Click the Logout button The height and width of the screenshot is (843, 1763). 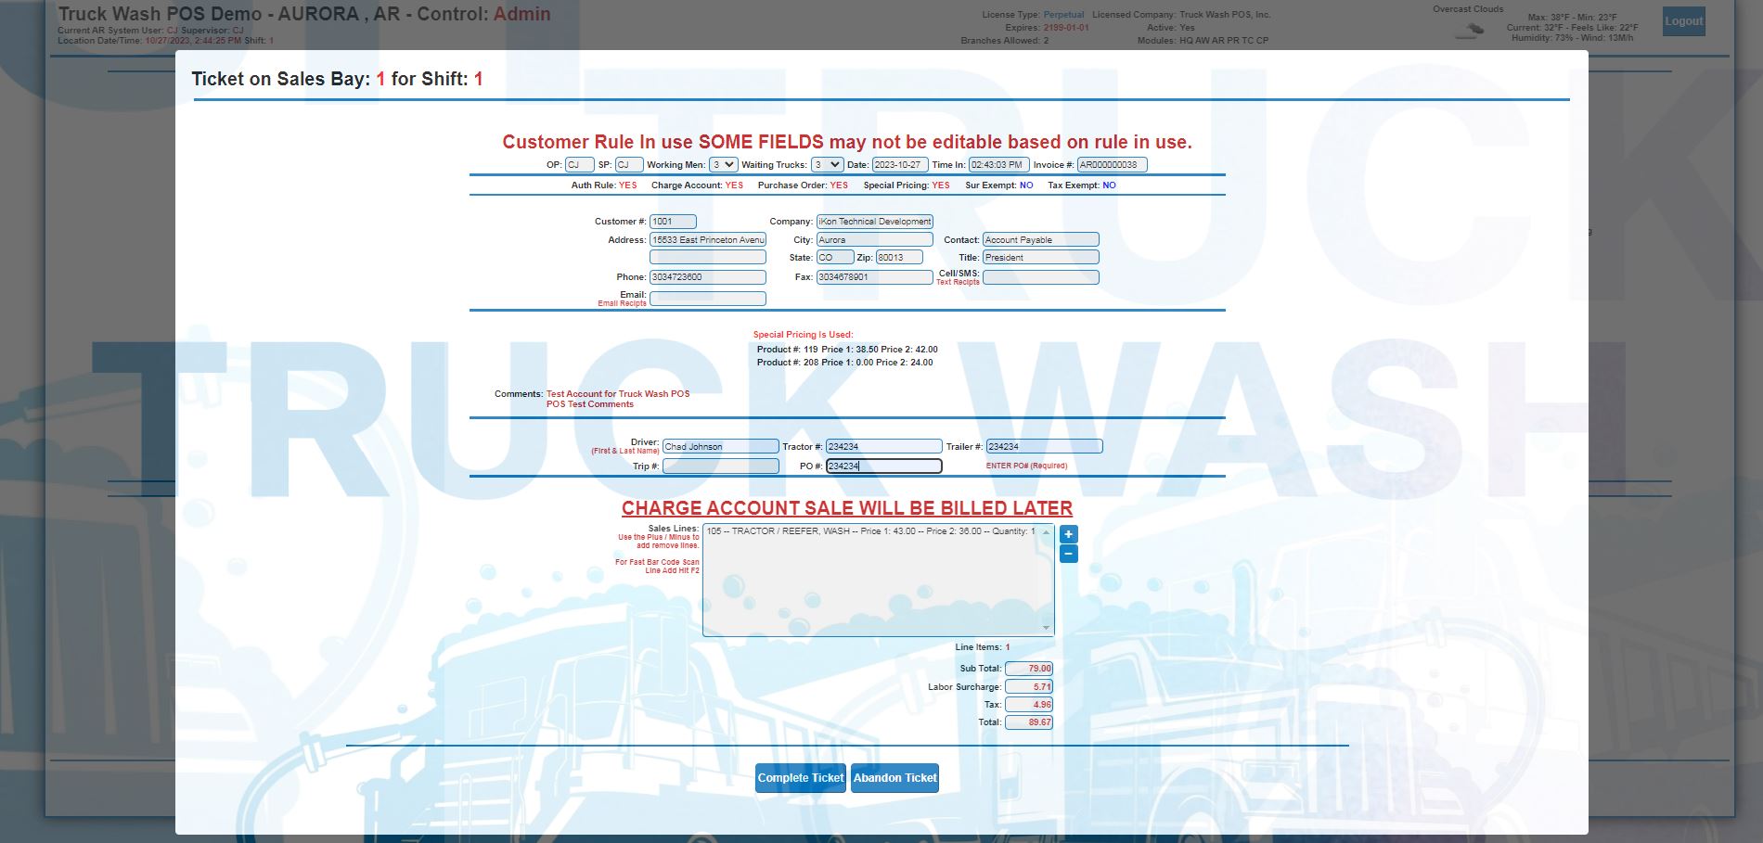1683,21
